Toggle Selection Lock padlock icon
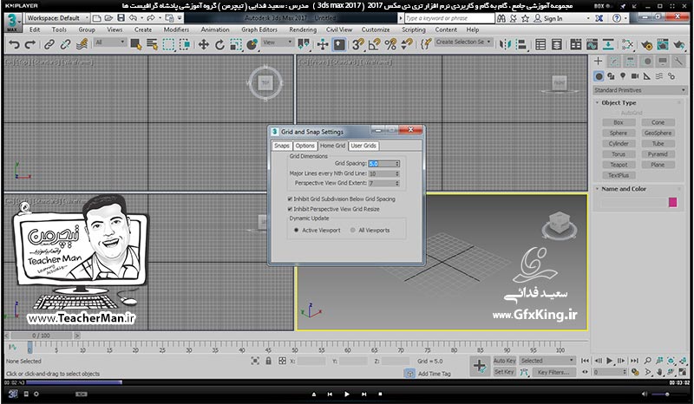The height and width of the screenshot is (404, 694). (x=268, y=361)
